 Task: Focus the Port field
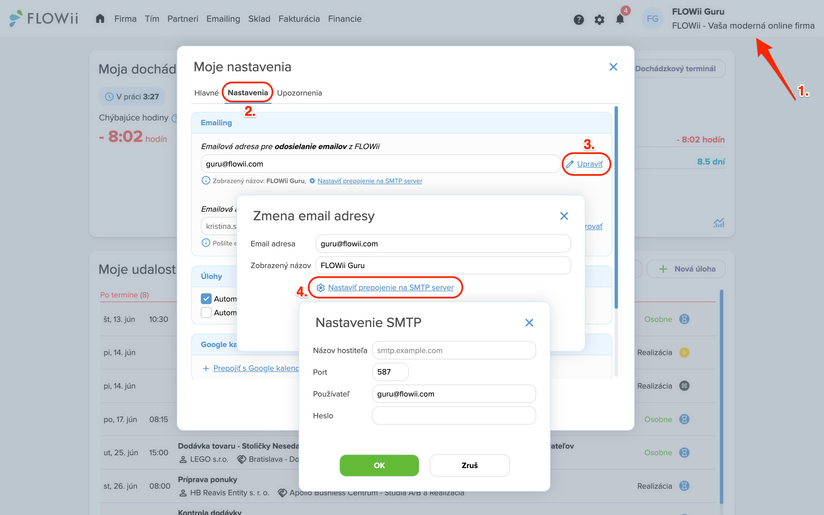390,372
